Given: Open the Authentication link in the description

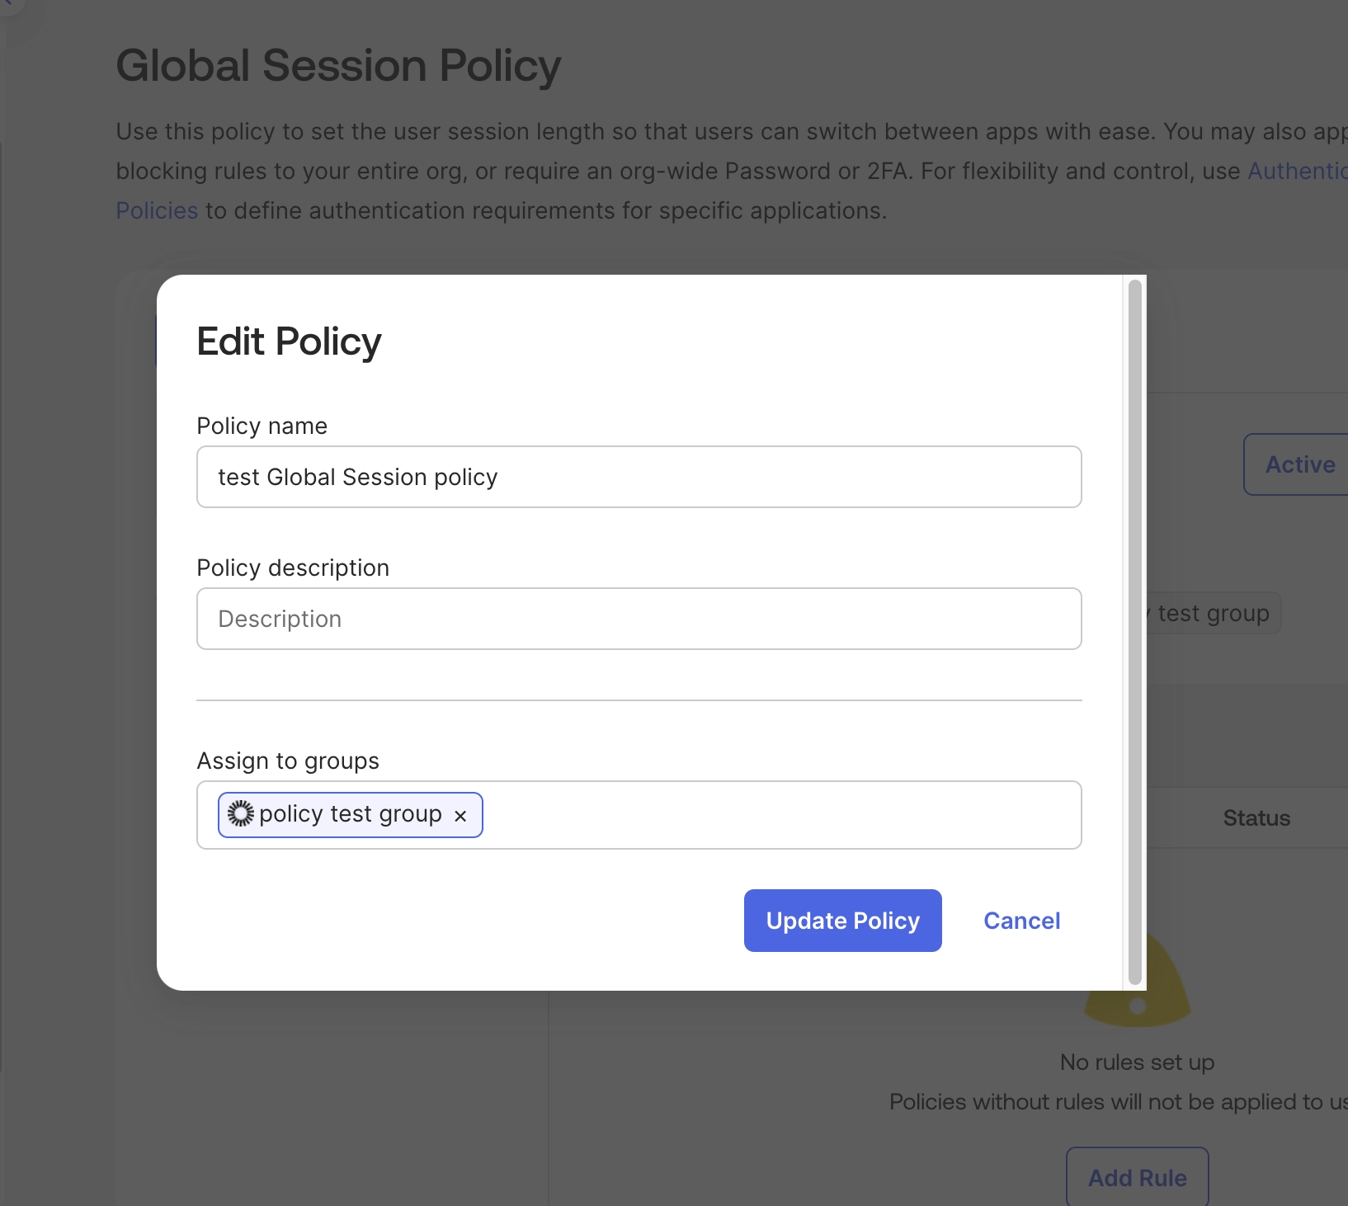Looking at the screenshot, I should click(1297, 171).
